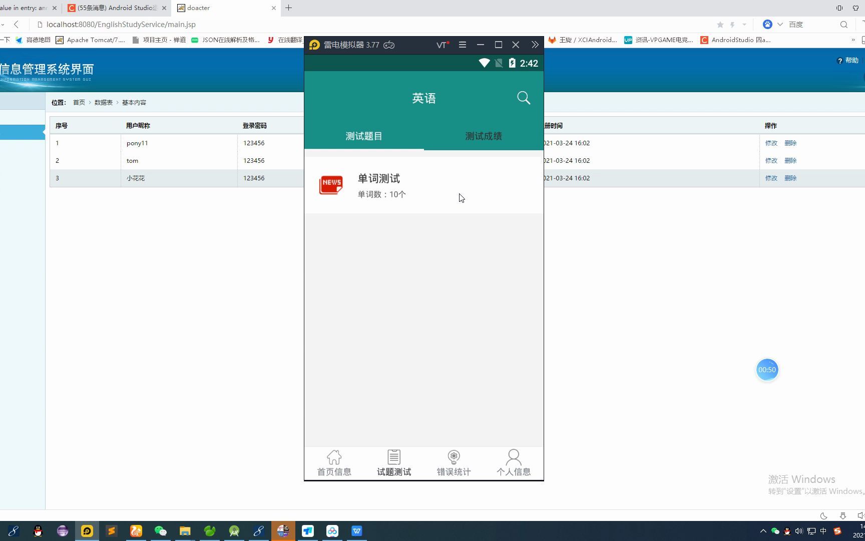Image resolution: width=865 pixels, height=541 pixels.
Task: Open Android Studio from the taskbar
Action: [234, 530]
